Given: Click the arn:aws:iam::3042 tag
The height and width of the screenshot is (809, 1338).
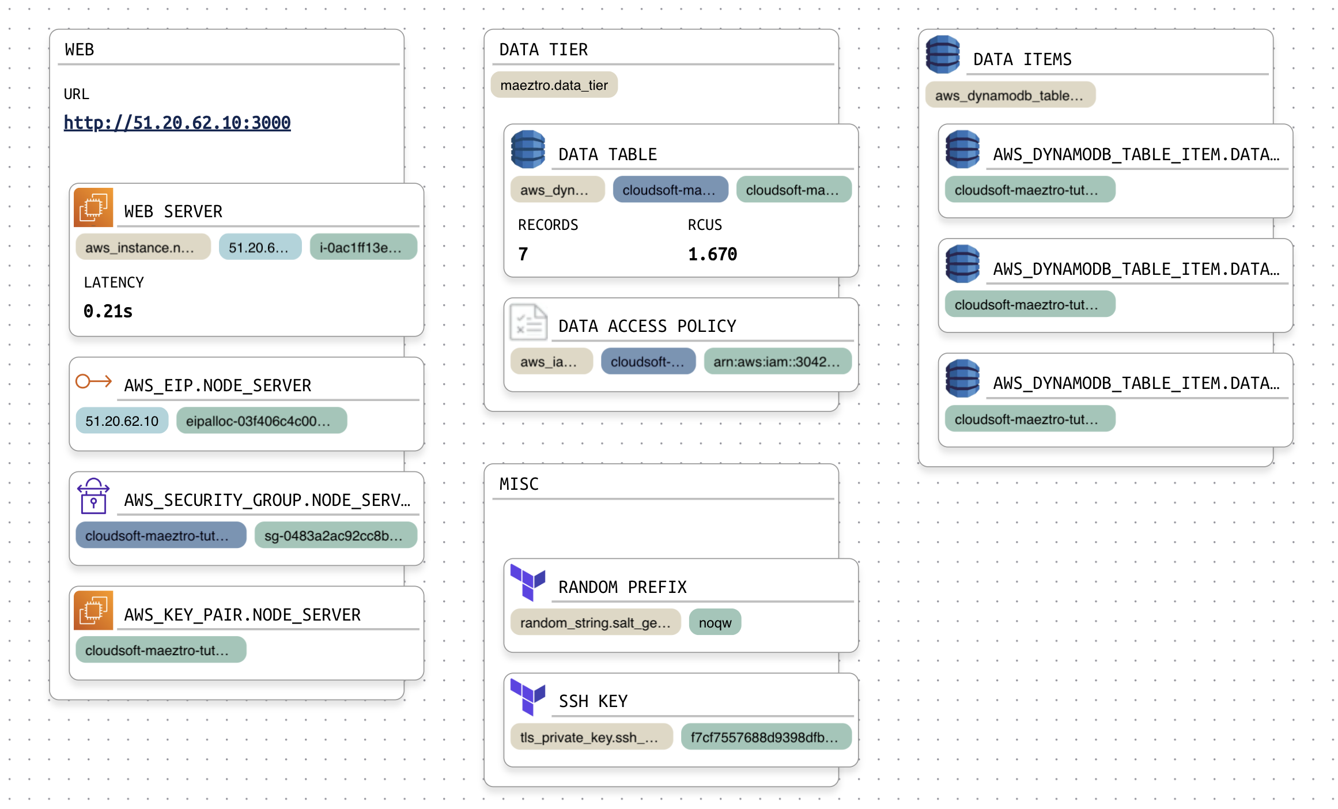Looking at the screenshot, I should click(x=777, y=362).
